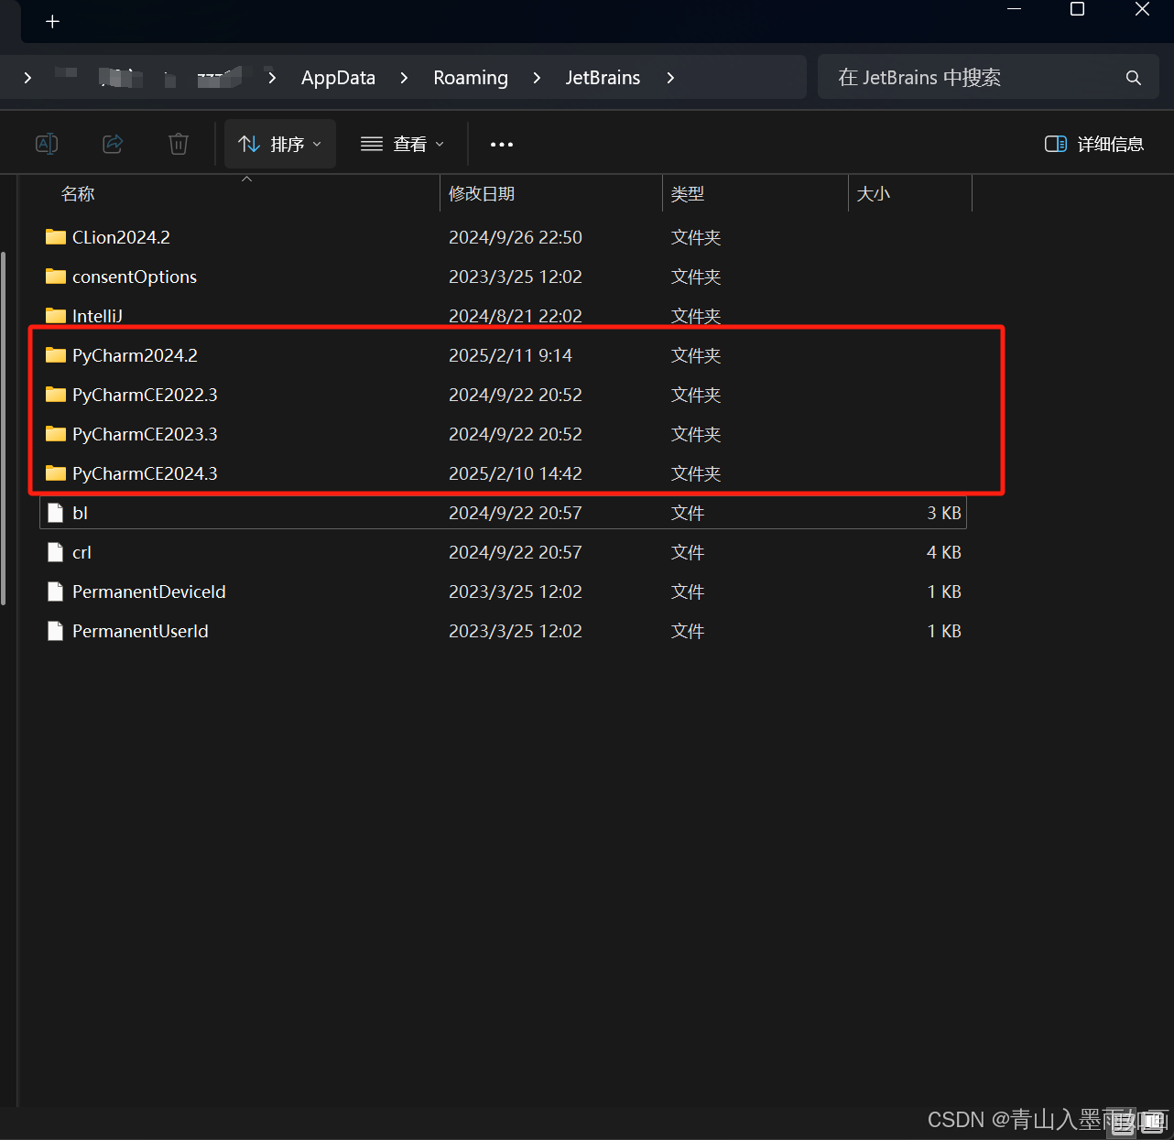Click Roaming in the breadcrumb path
The height and width of the screenshot is (1140, 1174).
[471, 78]
